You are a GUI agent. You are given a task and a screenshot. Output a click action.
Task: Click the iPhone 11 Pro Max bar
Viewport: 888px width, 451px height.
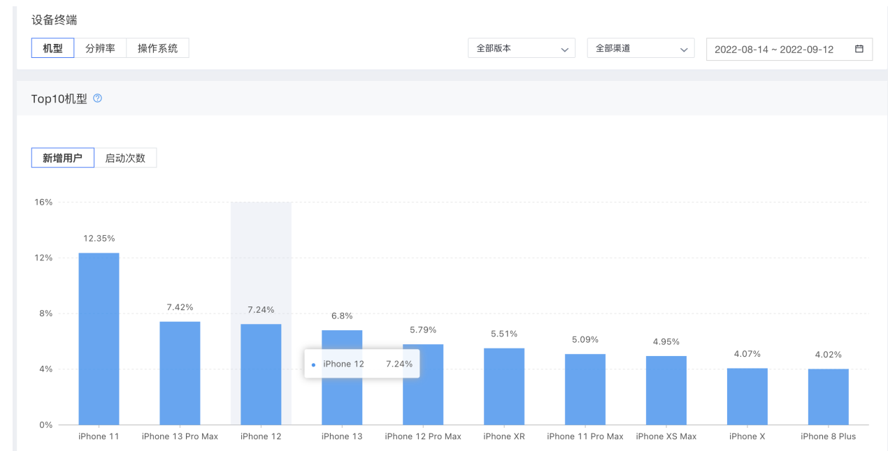(585, 389)
